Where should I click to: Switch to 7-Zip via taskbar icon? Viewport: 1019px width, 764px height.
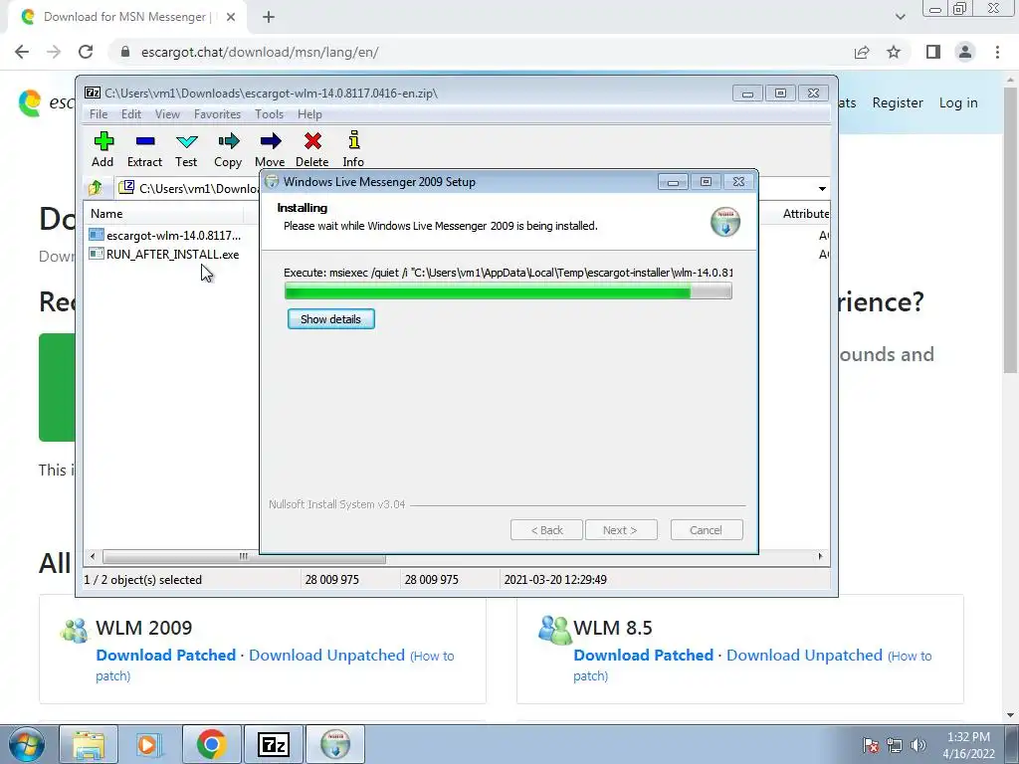[273, 744]
